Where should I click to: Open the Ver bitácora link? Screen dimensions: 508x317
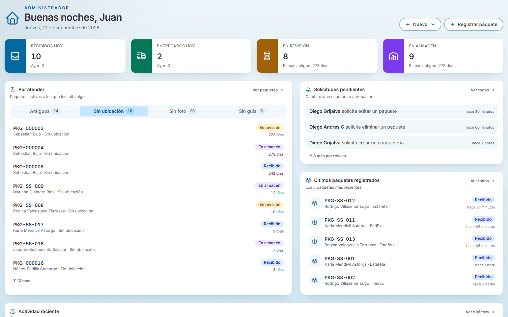click(x=480, y=312)
